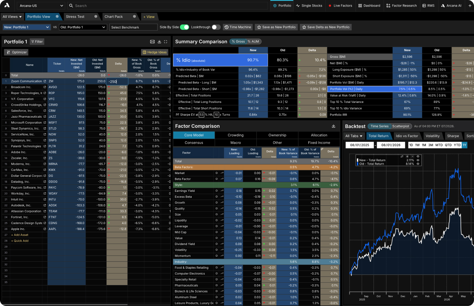The height and width of the screenshot is (306, 474).
Task: Open the Portfolio 1 Filter
Action: coord(37,42)
